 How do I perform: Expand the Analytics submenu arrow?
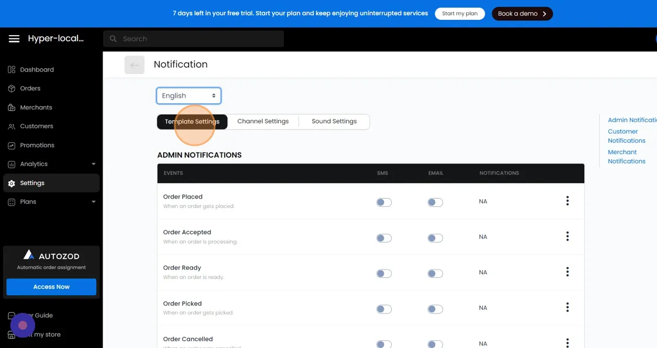[93, 164]
